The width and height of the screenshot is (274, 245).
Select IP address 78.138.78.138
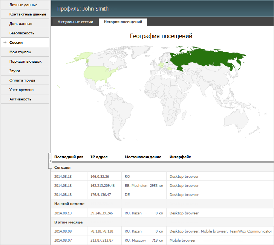coord(102,231)
